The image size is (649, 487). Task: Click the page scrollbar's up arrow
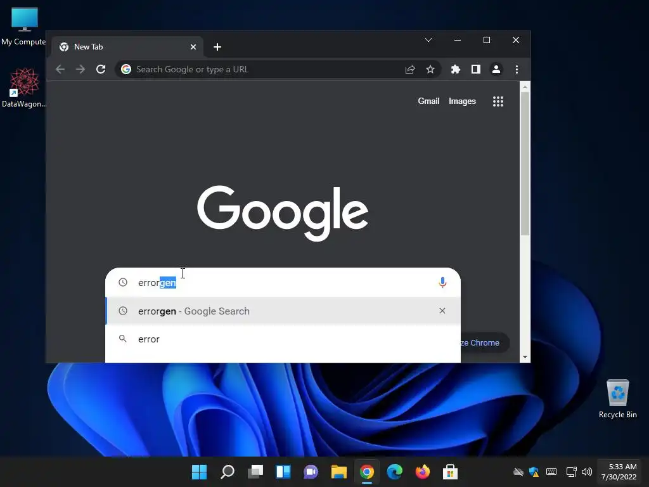[x=525, y=87]
